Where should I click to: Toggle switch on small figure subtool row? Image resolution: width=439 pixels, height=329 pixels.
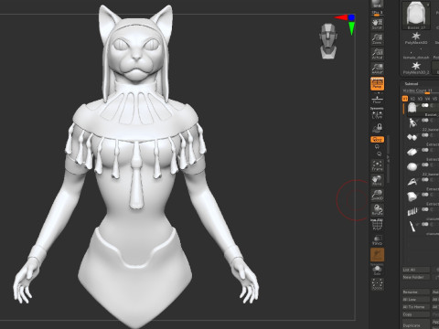click(425, 121)
